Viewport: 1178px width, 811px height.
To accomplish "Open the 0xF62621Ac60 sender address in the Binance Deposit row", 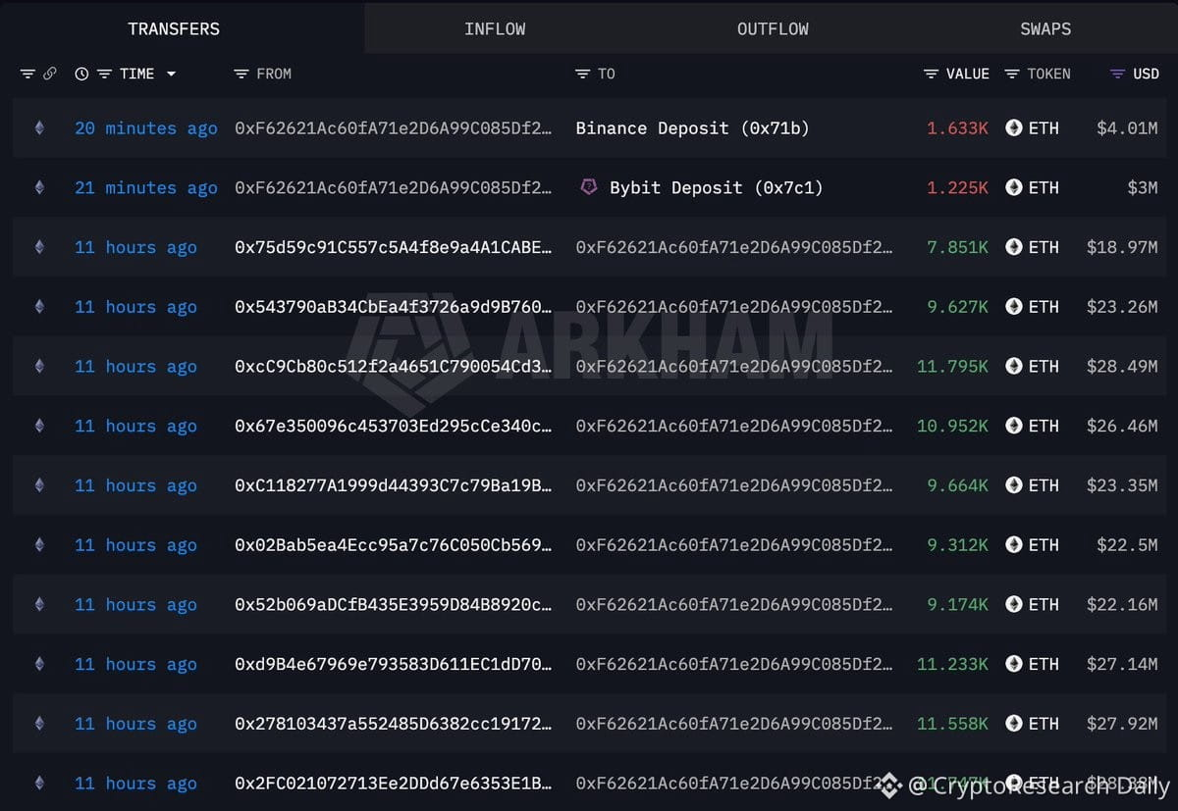I will point(393,128).
